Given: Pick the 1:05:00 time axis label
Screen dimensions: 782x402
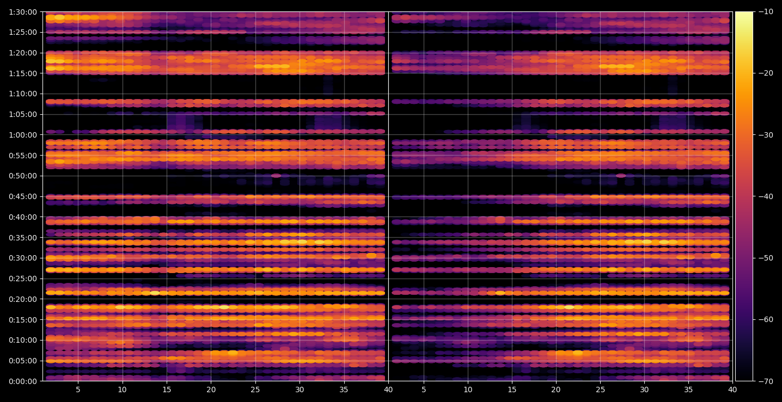Looking at the screenshot, I should pos(23,114).
